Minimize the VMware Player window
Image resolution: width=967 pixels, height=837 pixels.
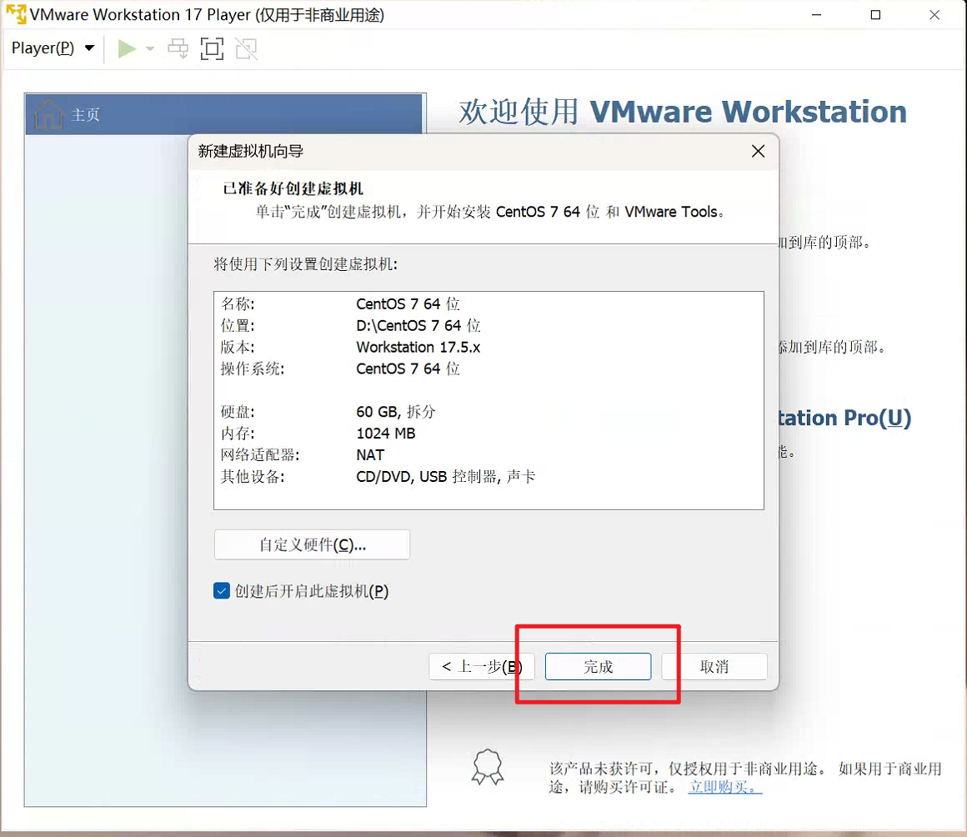pyautogui.click(x=816, y=15)
